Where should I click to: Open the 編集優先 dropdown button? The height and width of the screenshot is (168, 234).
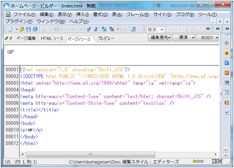click(159, 38)
